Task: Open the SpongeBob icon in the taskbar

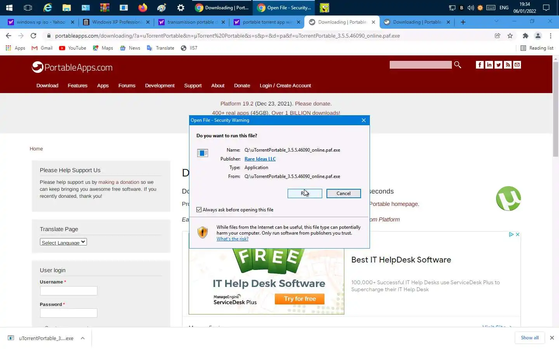Action: coord(325,7)
